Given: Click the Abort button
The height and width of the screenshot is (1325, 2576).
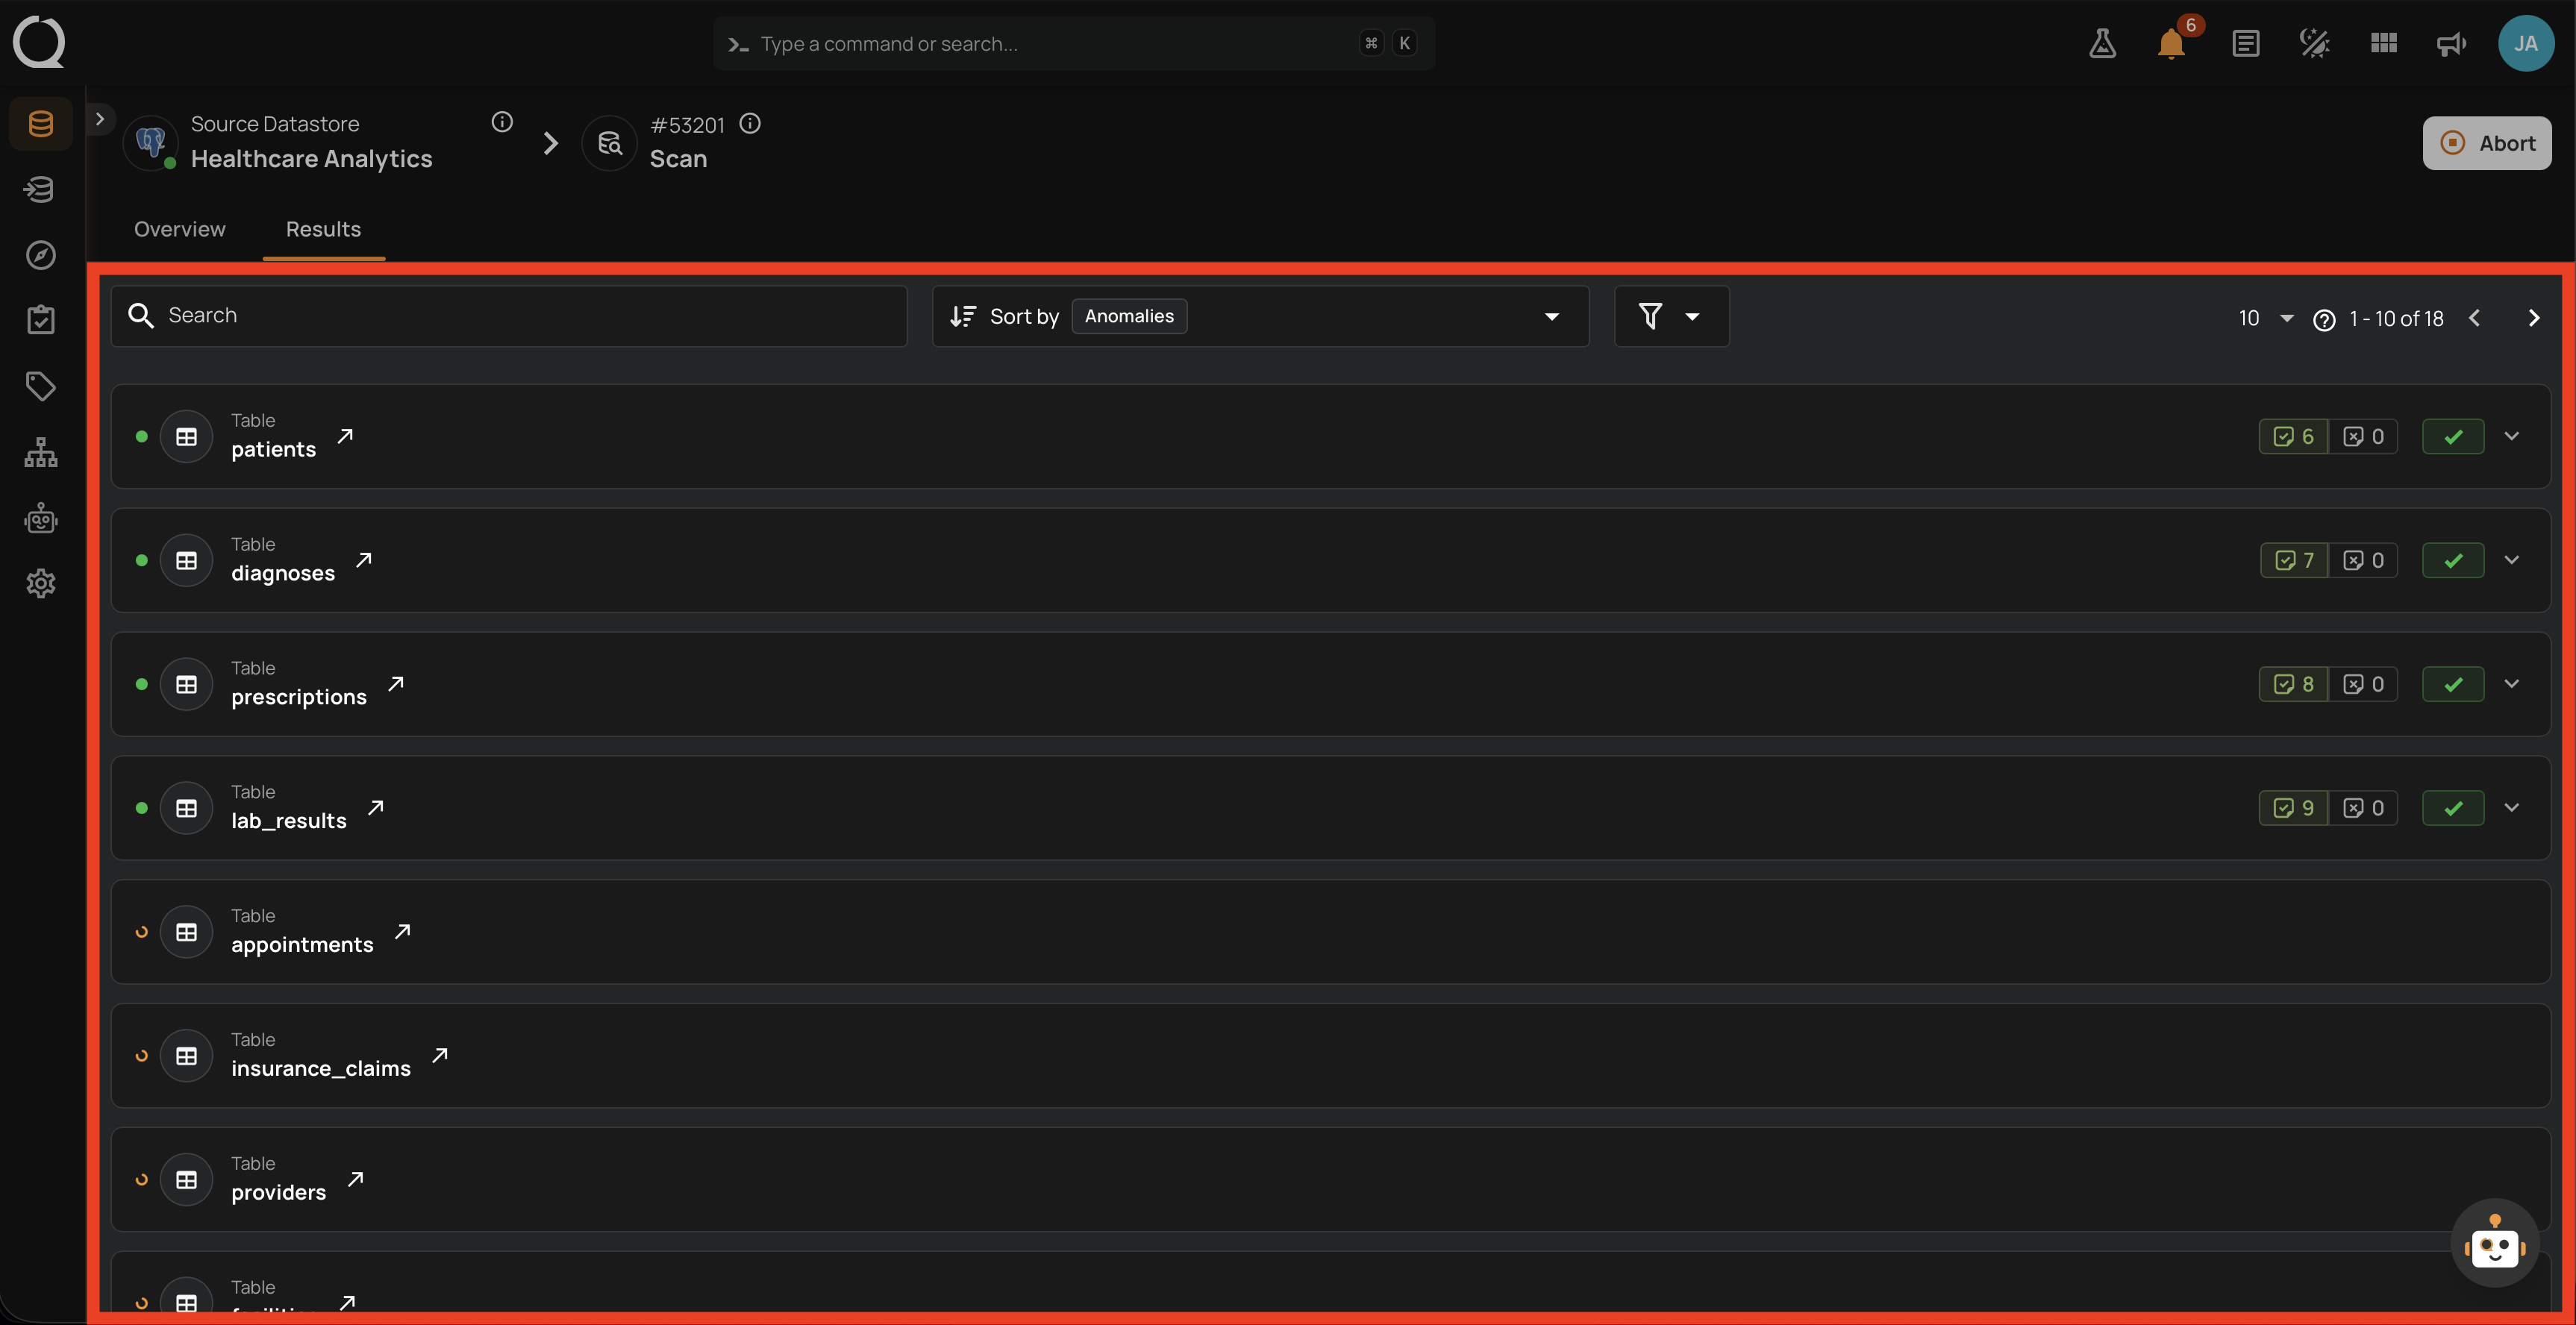Looking at the screenshot, I should pyautogui.click(x=2486, y=143).
